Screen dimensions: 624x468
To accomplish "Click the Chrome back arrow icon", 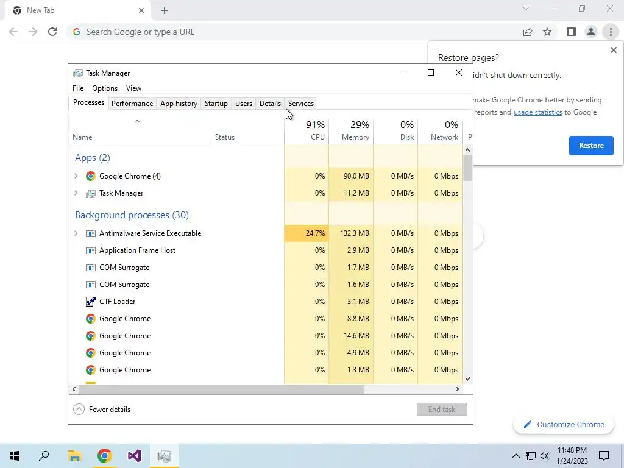I will click(x=13, y=32).
